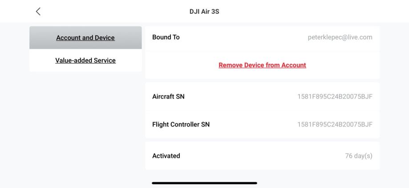
Task: Switch to the Value-added Service tab
Action: click(85, 60)
